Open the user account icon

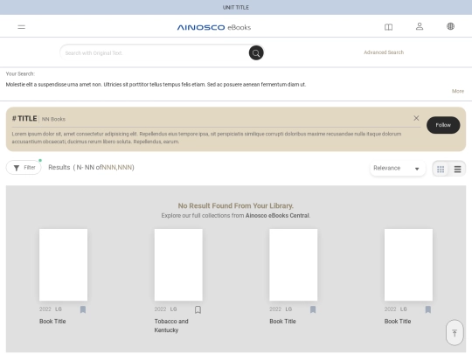[420, 26]
